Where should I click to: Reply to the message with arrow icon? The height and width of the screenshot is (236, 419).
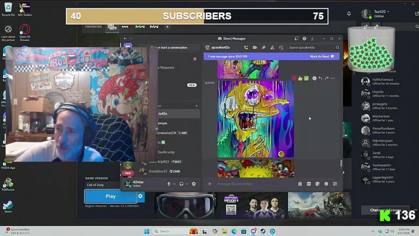(x=320, y=78)
